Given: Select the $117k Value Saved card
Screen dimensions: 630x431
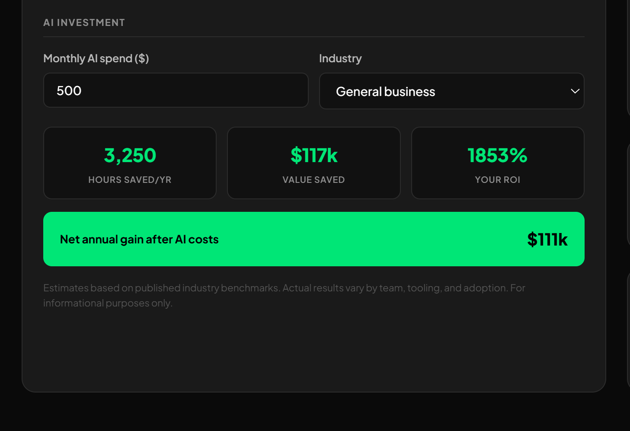Looking at the screenshot, I should click(313, 163).
